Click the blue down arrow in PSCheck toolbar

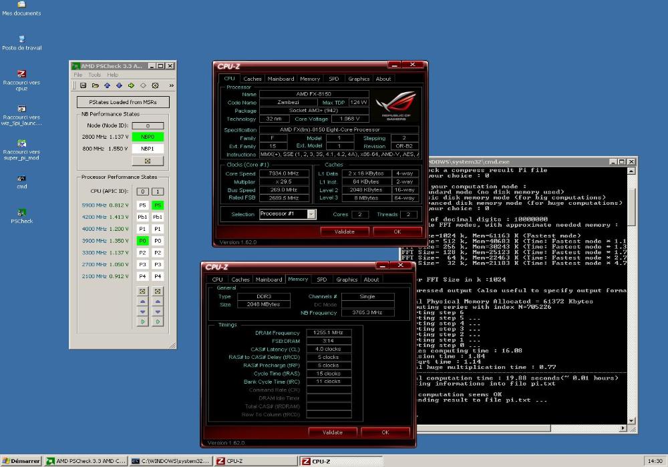[x=119, y=85]
